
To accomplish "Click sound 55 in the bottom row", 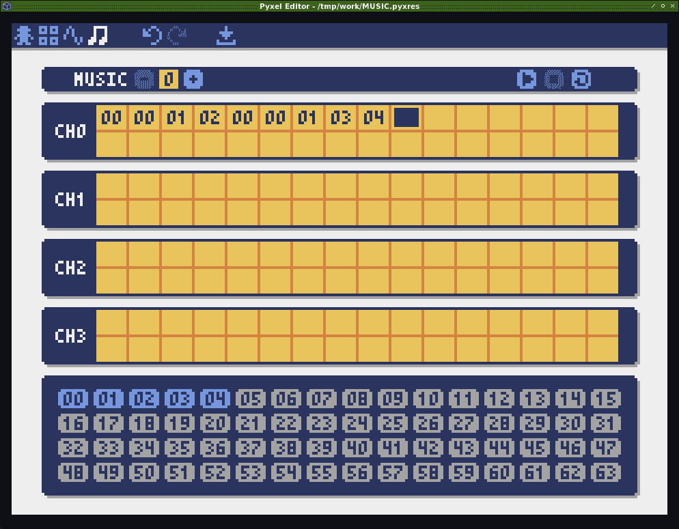I will click(x=322, y=472).
